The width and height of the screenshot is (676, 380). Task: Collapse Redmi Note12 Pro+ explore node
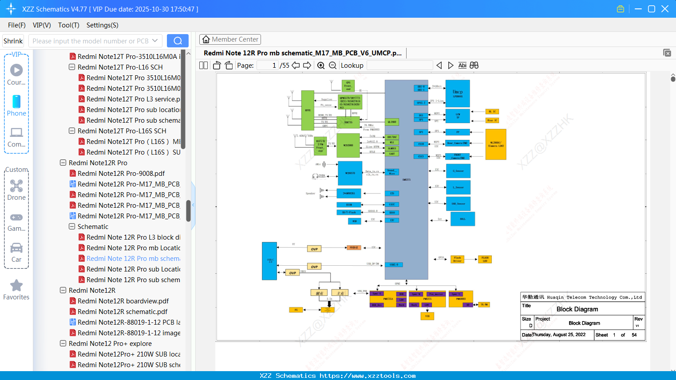pos(63,344)
